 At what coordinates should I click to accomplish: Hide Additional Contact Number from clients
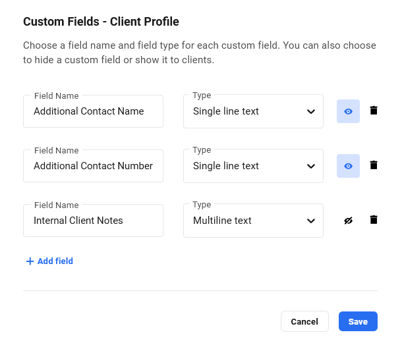click(x=348, y=166)
